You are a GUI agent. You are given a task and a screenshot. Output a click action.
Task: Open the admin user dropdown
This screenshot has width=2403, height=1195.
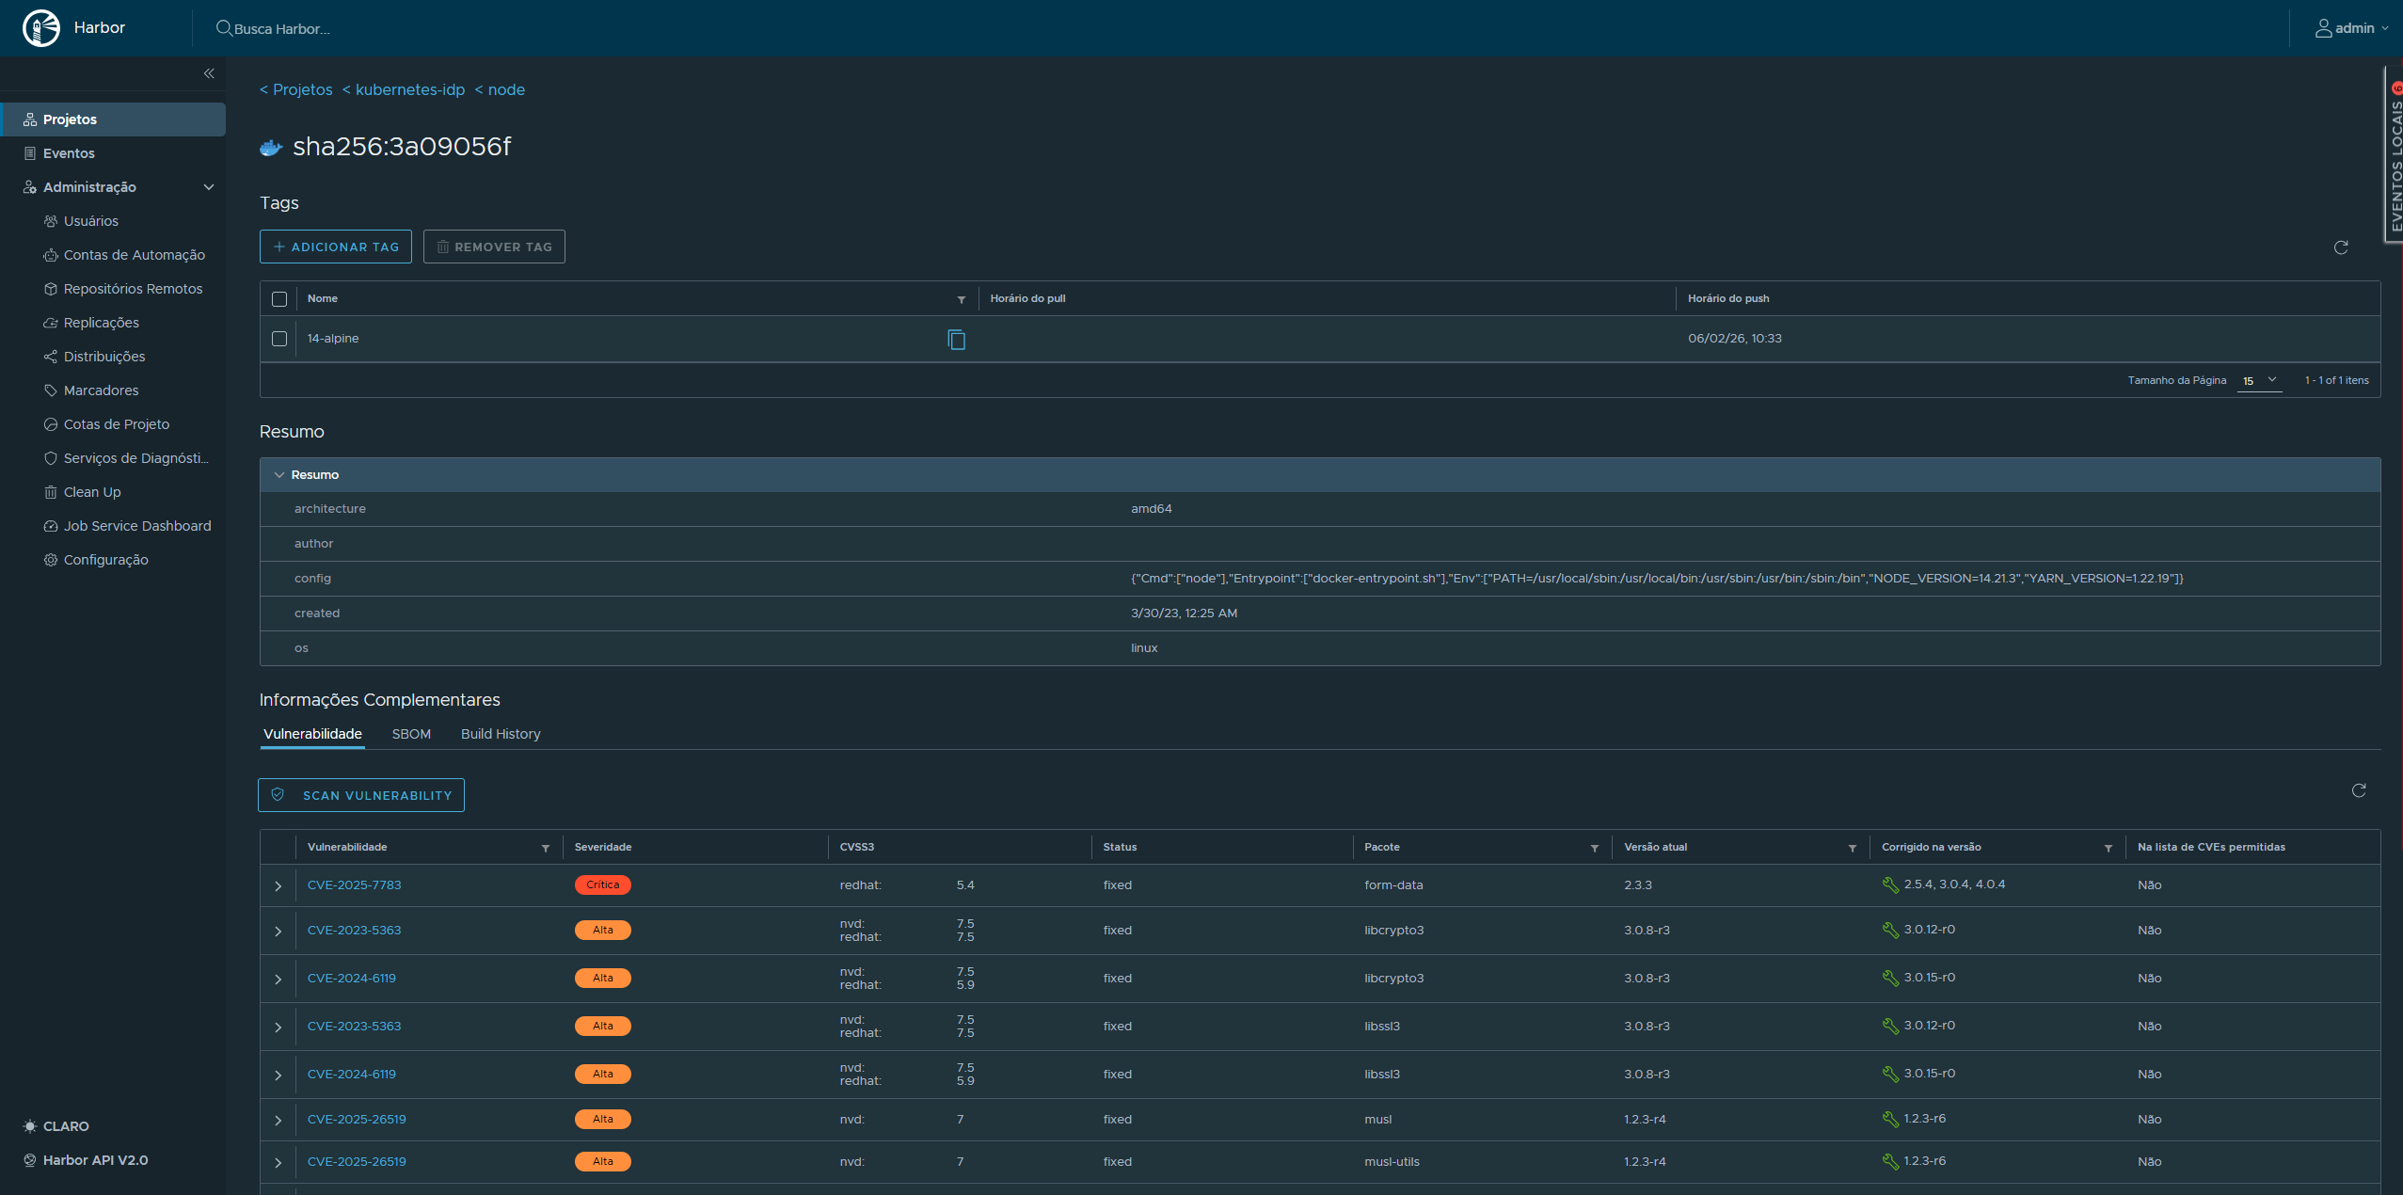(x=2354, y=27)
